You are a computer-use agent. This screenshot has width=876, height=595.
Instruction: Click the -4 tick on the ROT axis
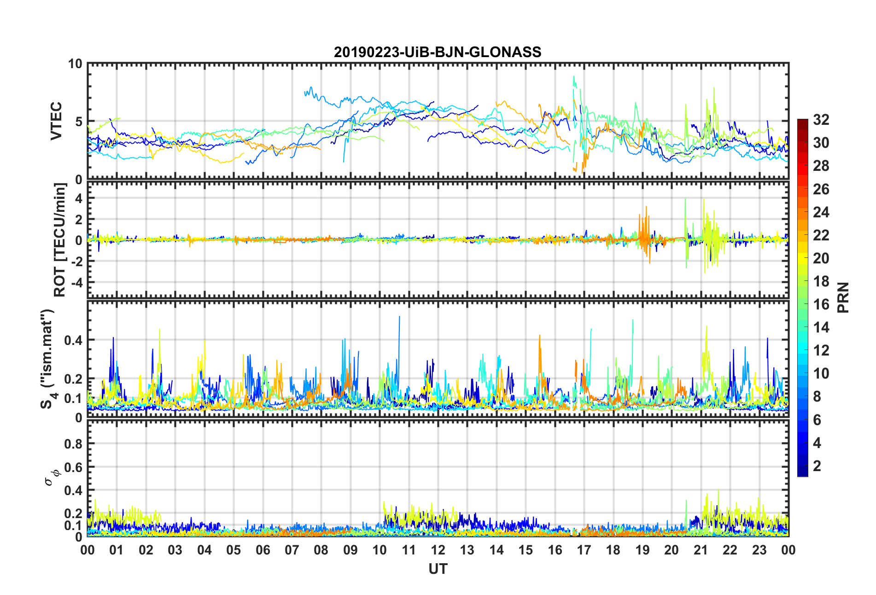[x=76, y=282]
